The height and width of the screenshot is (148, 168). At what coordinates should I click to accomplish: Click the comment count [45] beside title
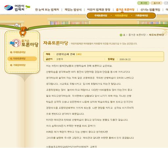pos(79,54)
